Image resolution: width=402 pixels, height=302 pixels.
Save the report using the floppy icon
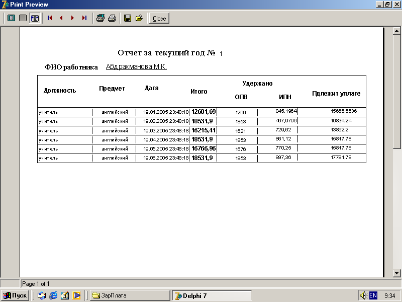128,18
